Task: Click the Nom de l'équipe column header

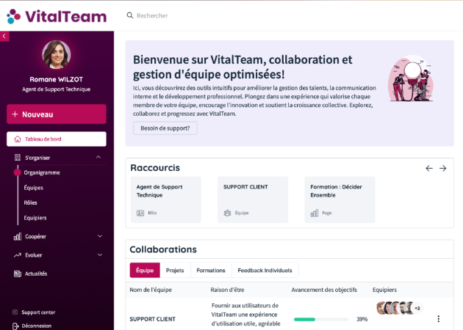Action: 151,290
